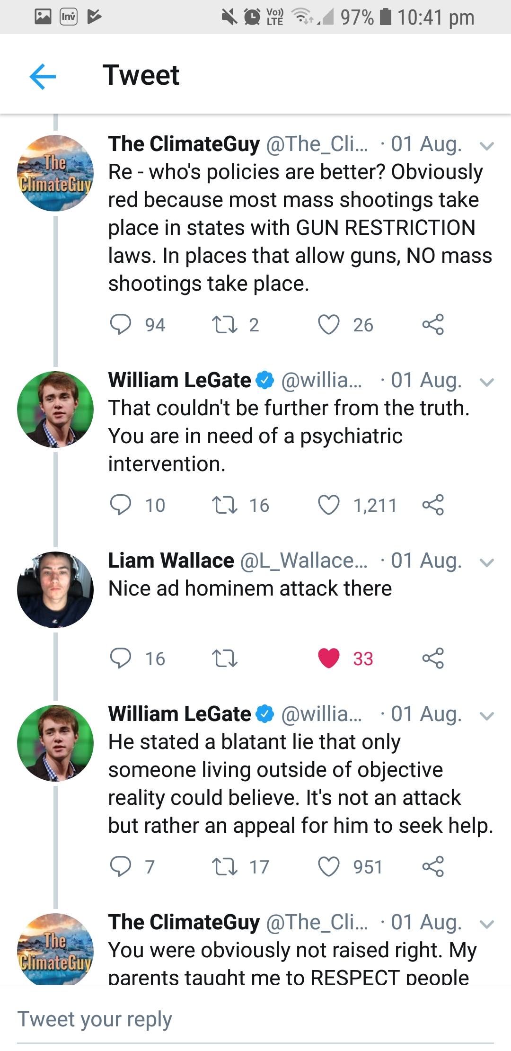
Task: Open chevron menu on LeGate's 'seek help' tweet
Action: point(487,715)
